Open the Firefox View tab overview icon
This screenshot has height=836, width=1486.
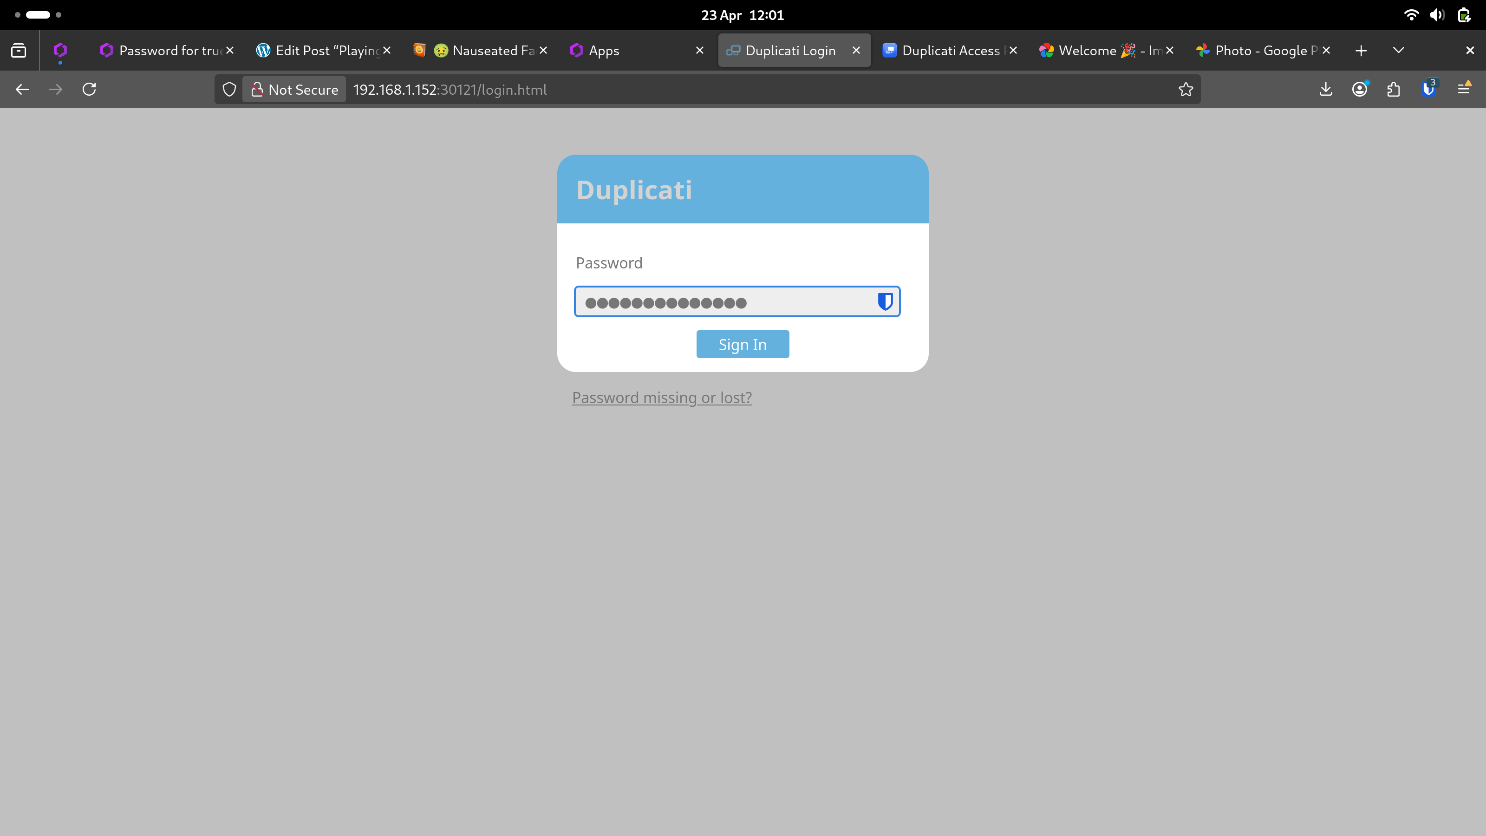(x=19, y=51)
